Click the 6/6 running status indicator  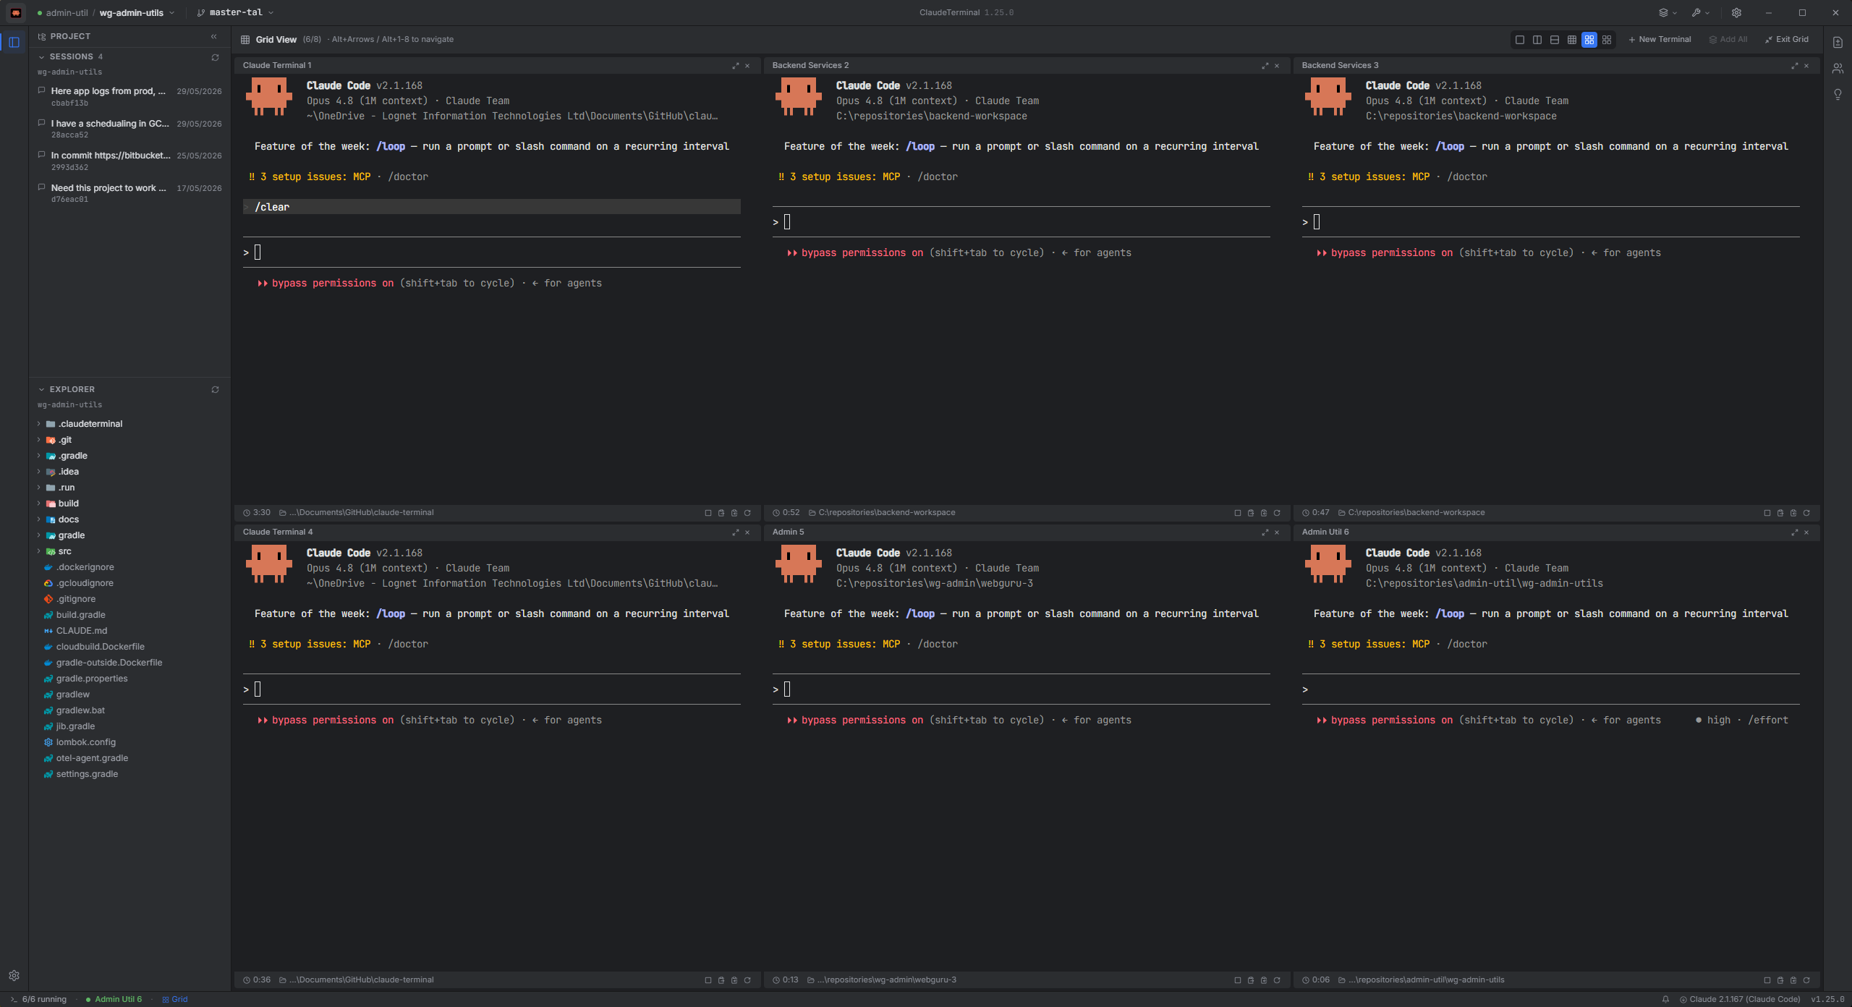pos(38,1000)
